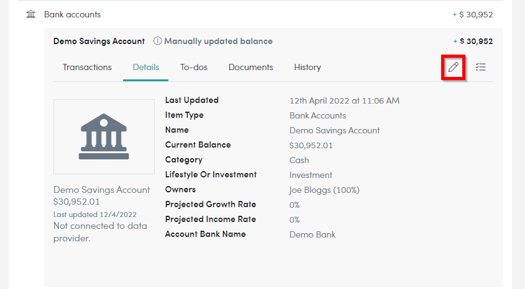The image size is (525, 289).
Task: Click Demo Savings Account caption under thumbnail
Action: (102, 190)
